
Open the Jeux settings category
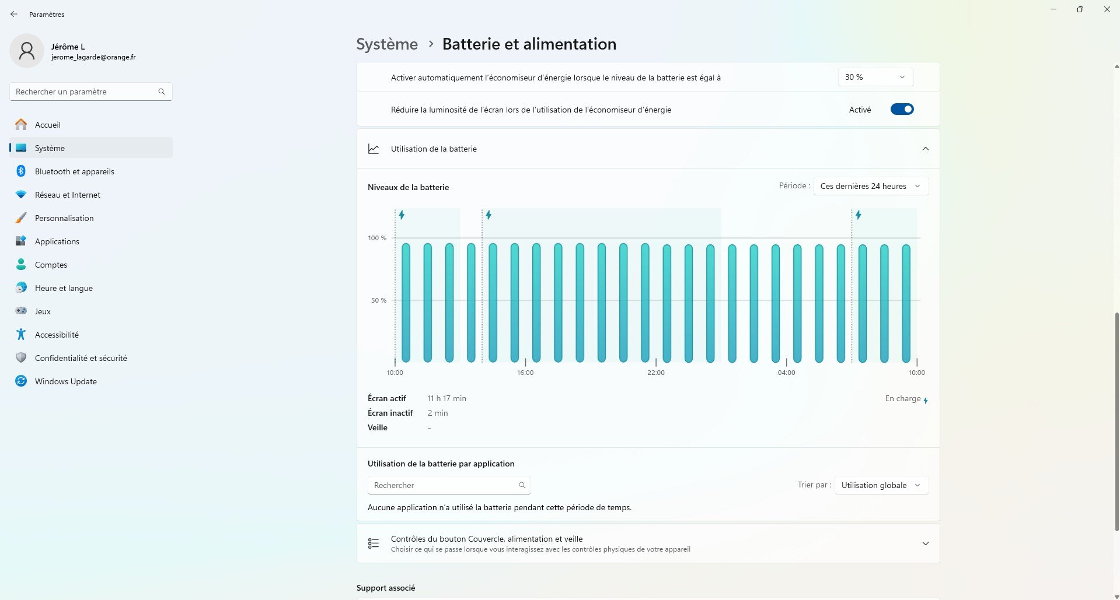coord(43,311)
